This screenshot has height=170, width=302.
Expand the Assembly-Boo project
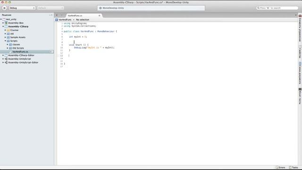tap(3, 23)
